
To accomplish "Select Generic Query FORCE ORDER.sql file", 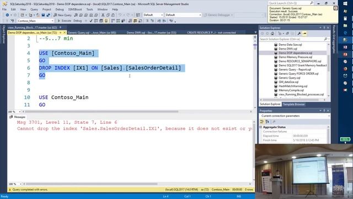I will (298, 74).
